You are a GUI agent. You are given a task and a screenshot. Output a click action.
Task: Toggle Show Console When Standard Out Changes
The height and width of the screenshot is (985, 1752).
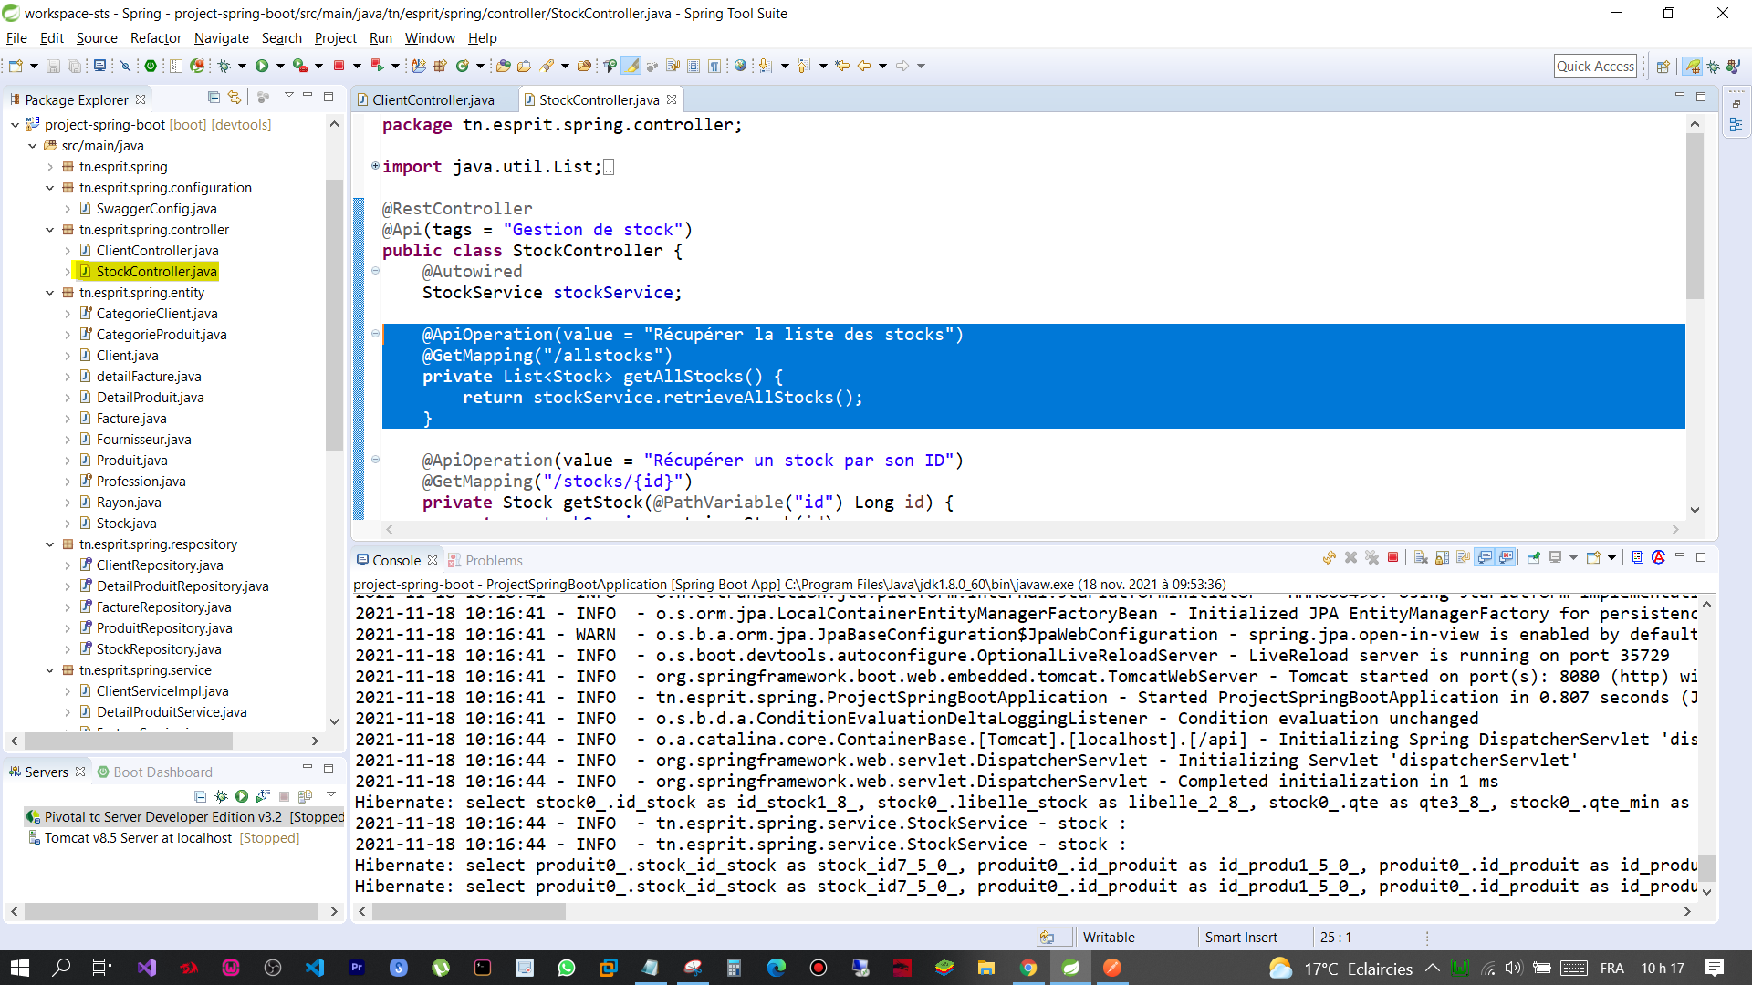1486,557
